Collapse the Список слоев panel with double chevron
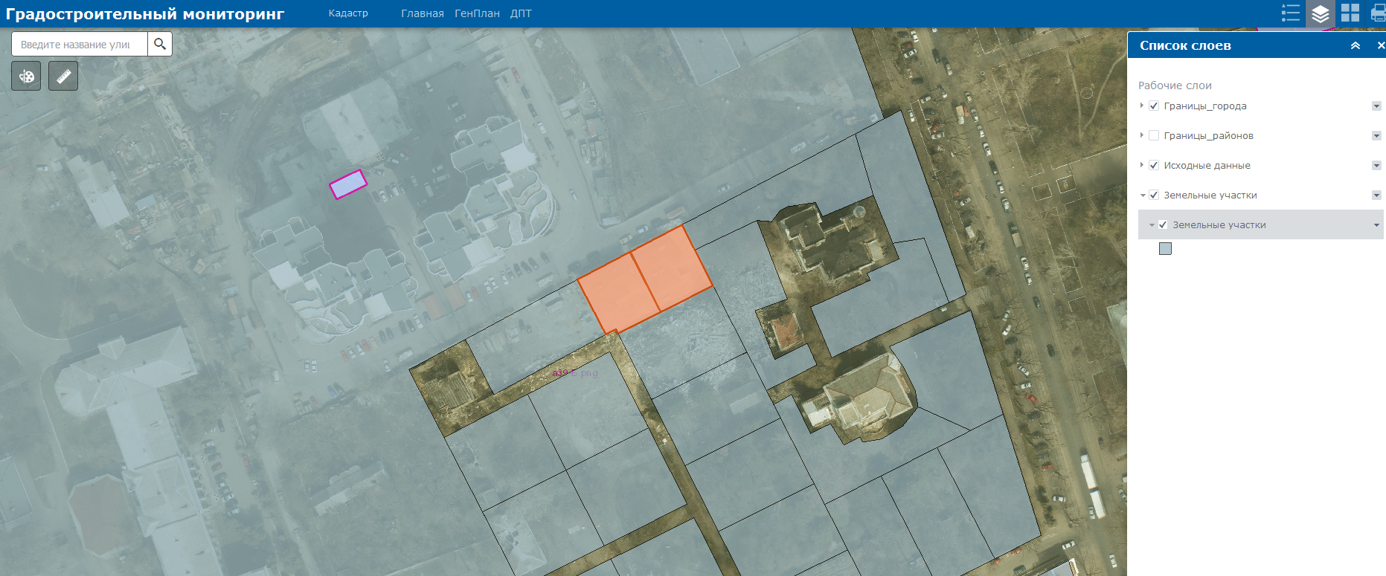The height and width of the screenshot is (576, 1386). [1355, 45]
